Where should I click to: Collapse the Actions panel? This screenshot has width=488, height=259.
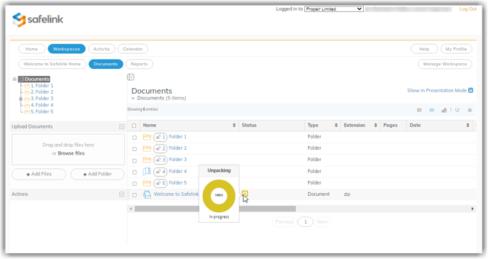coord(122,194)
